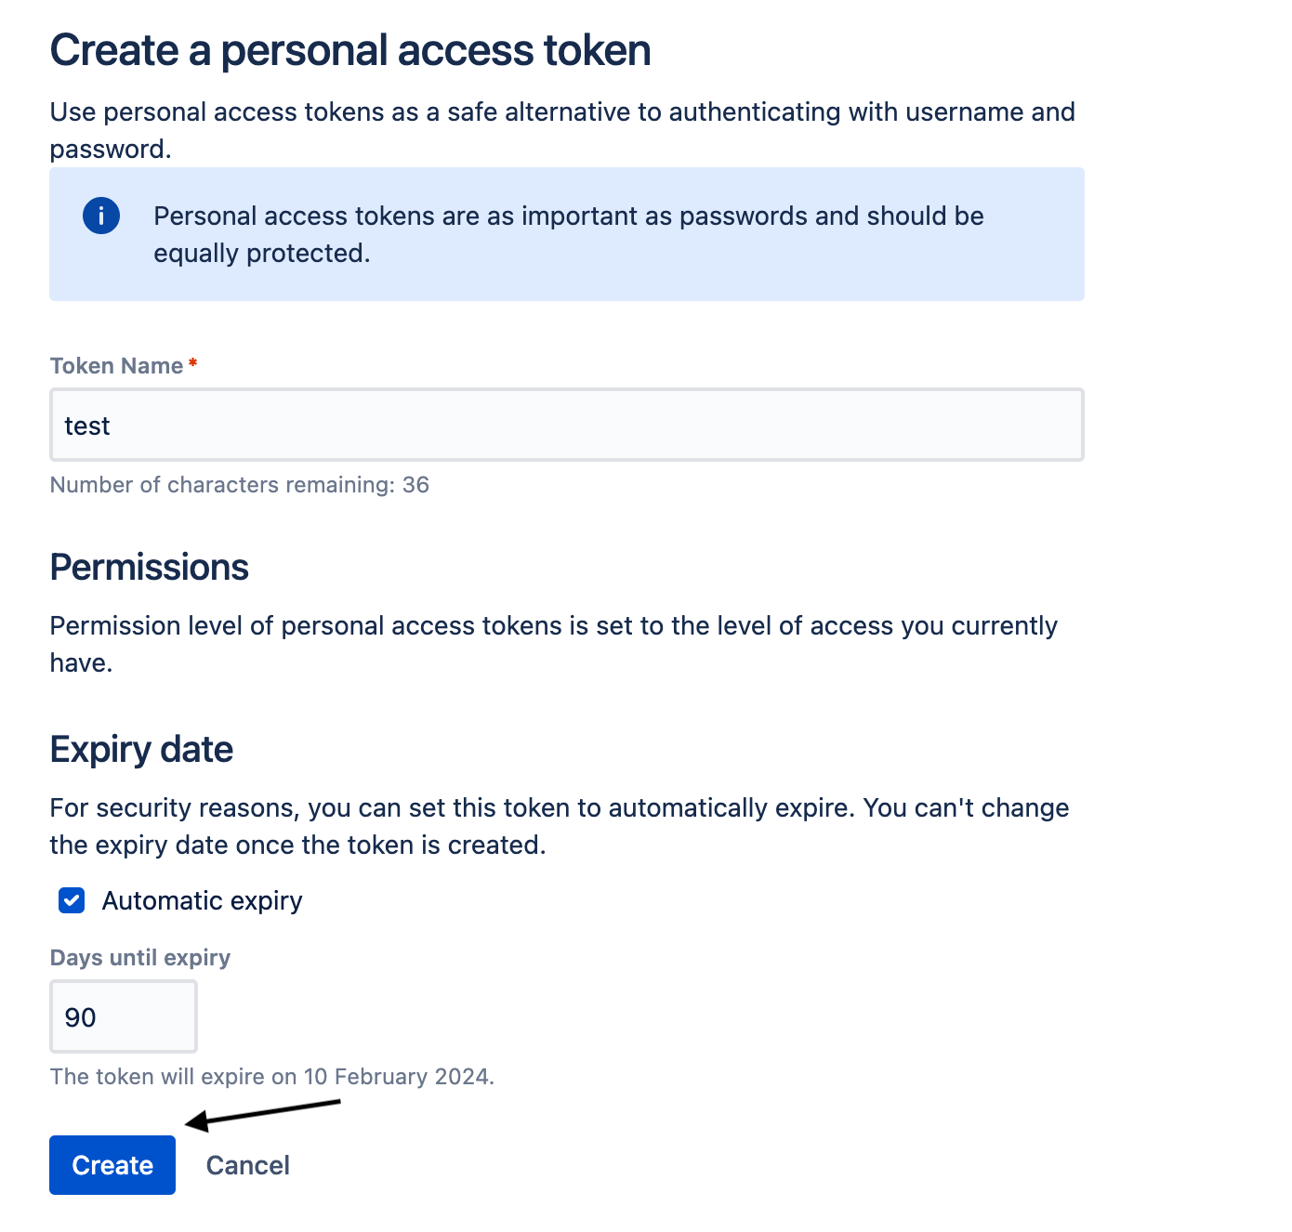Click the Permissions section heading
Viewport: 1292px width, 1232px height.
tap(149, 567)
